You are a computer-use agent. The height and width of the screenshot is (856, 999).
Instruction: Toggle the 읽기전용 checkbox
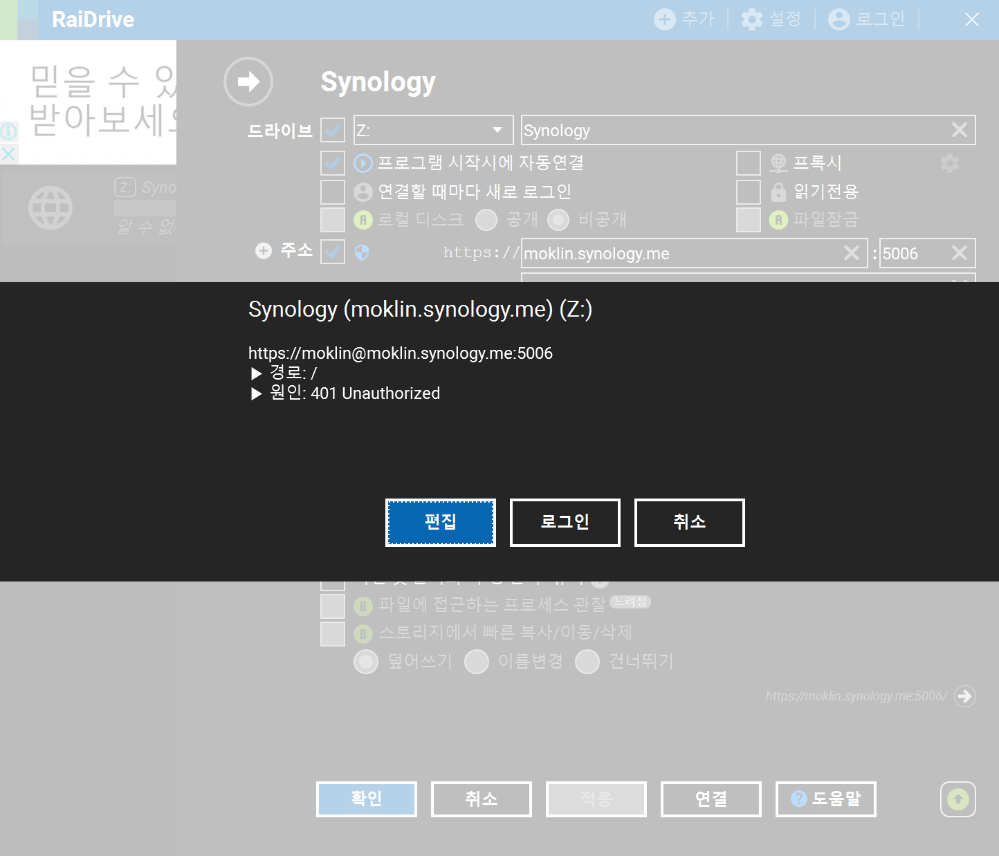(749, 192)
